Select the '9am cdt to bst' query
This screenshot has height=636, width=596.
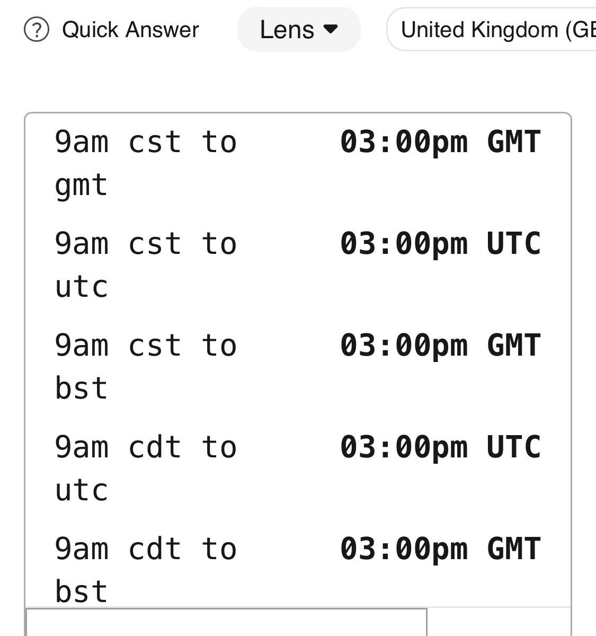[x=146, y=570]
